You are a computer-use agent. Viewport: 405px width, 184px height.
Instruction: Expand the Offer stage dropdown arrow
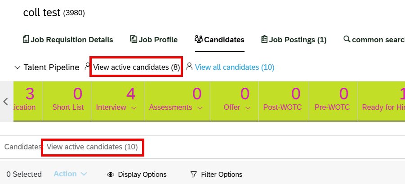(x=248, y=108)
